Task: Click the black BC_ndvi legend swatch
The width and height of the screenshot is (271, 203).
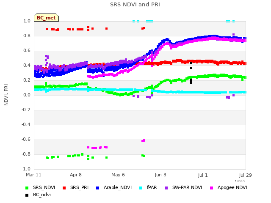Action: (x=27, y=195)
